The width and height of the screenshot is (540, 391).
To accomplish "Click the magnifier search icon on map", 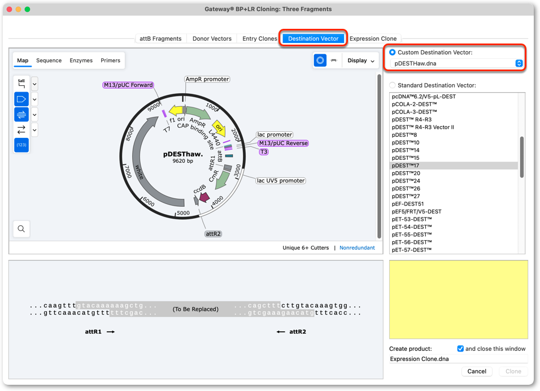I will tap(21, 229).
